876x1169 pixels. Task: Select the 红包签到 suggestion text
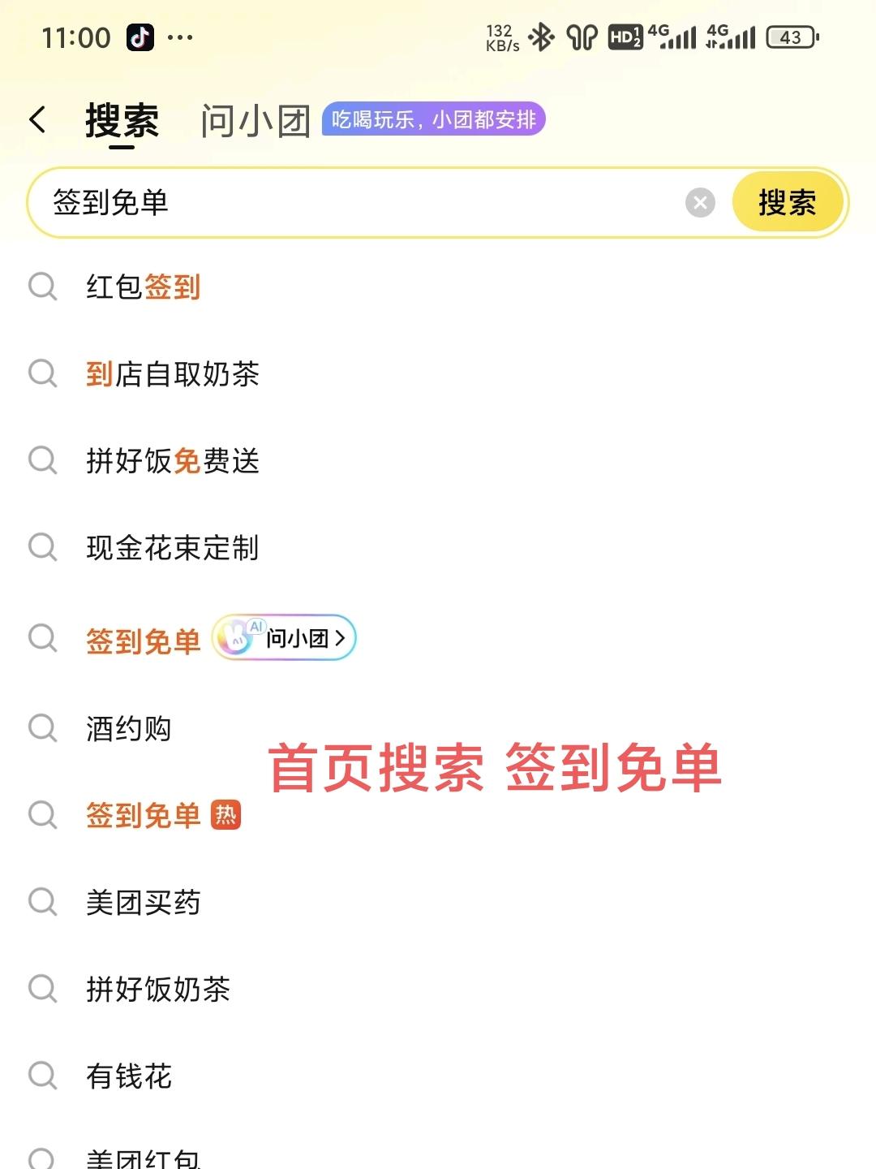[x=144, y=287]
